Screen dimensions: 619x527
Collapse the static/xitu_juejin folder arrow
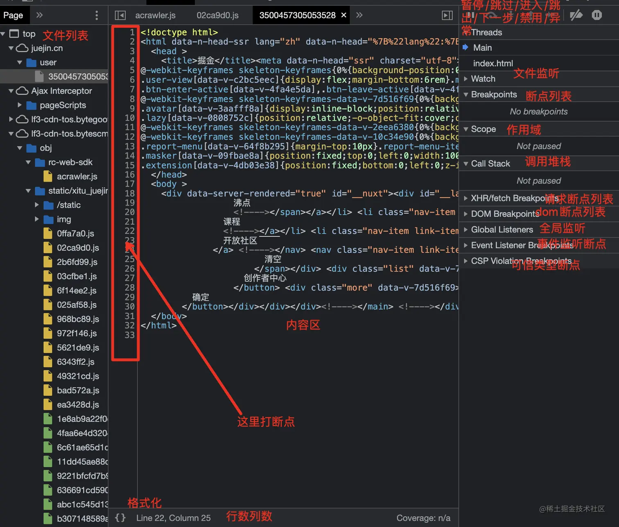point(28,191)
